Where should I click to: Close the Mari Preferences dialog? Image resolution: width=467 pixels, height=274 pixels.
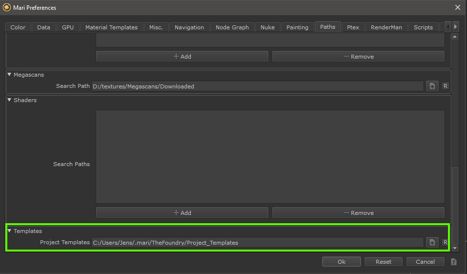point(457,7)
